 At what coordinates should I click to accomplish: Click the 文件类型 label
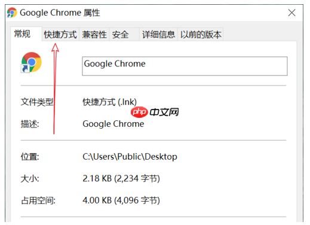[37, 102]
